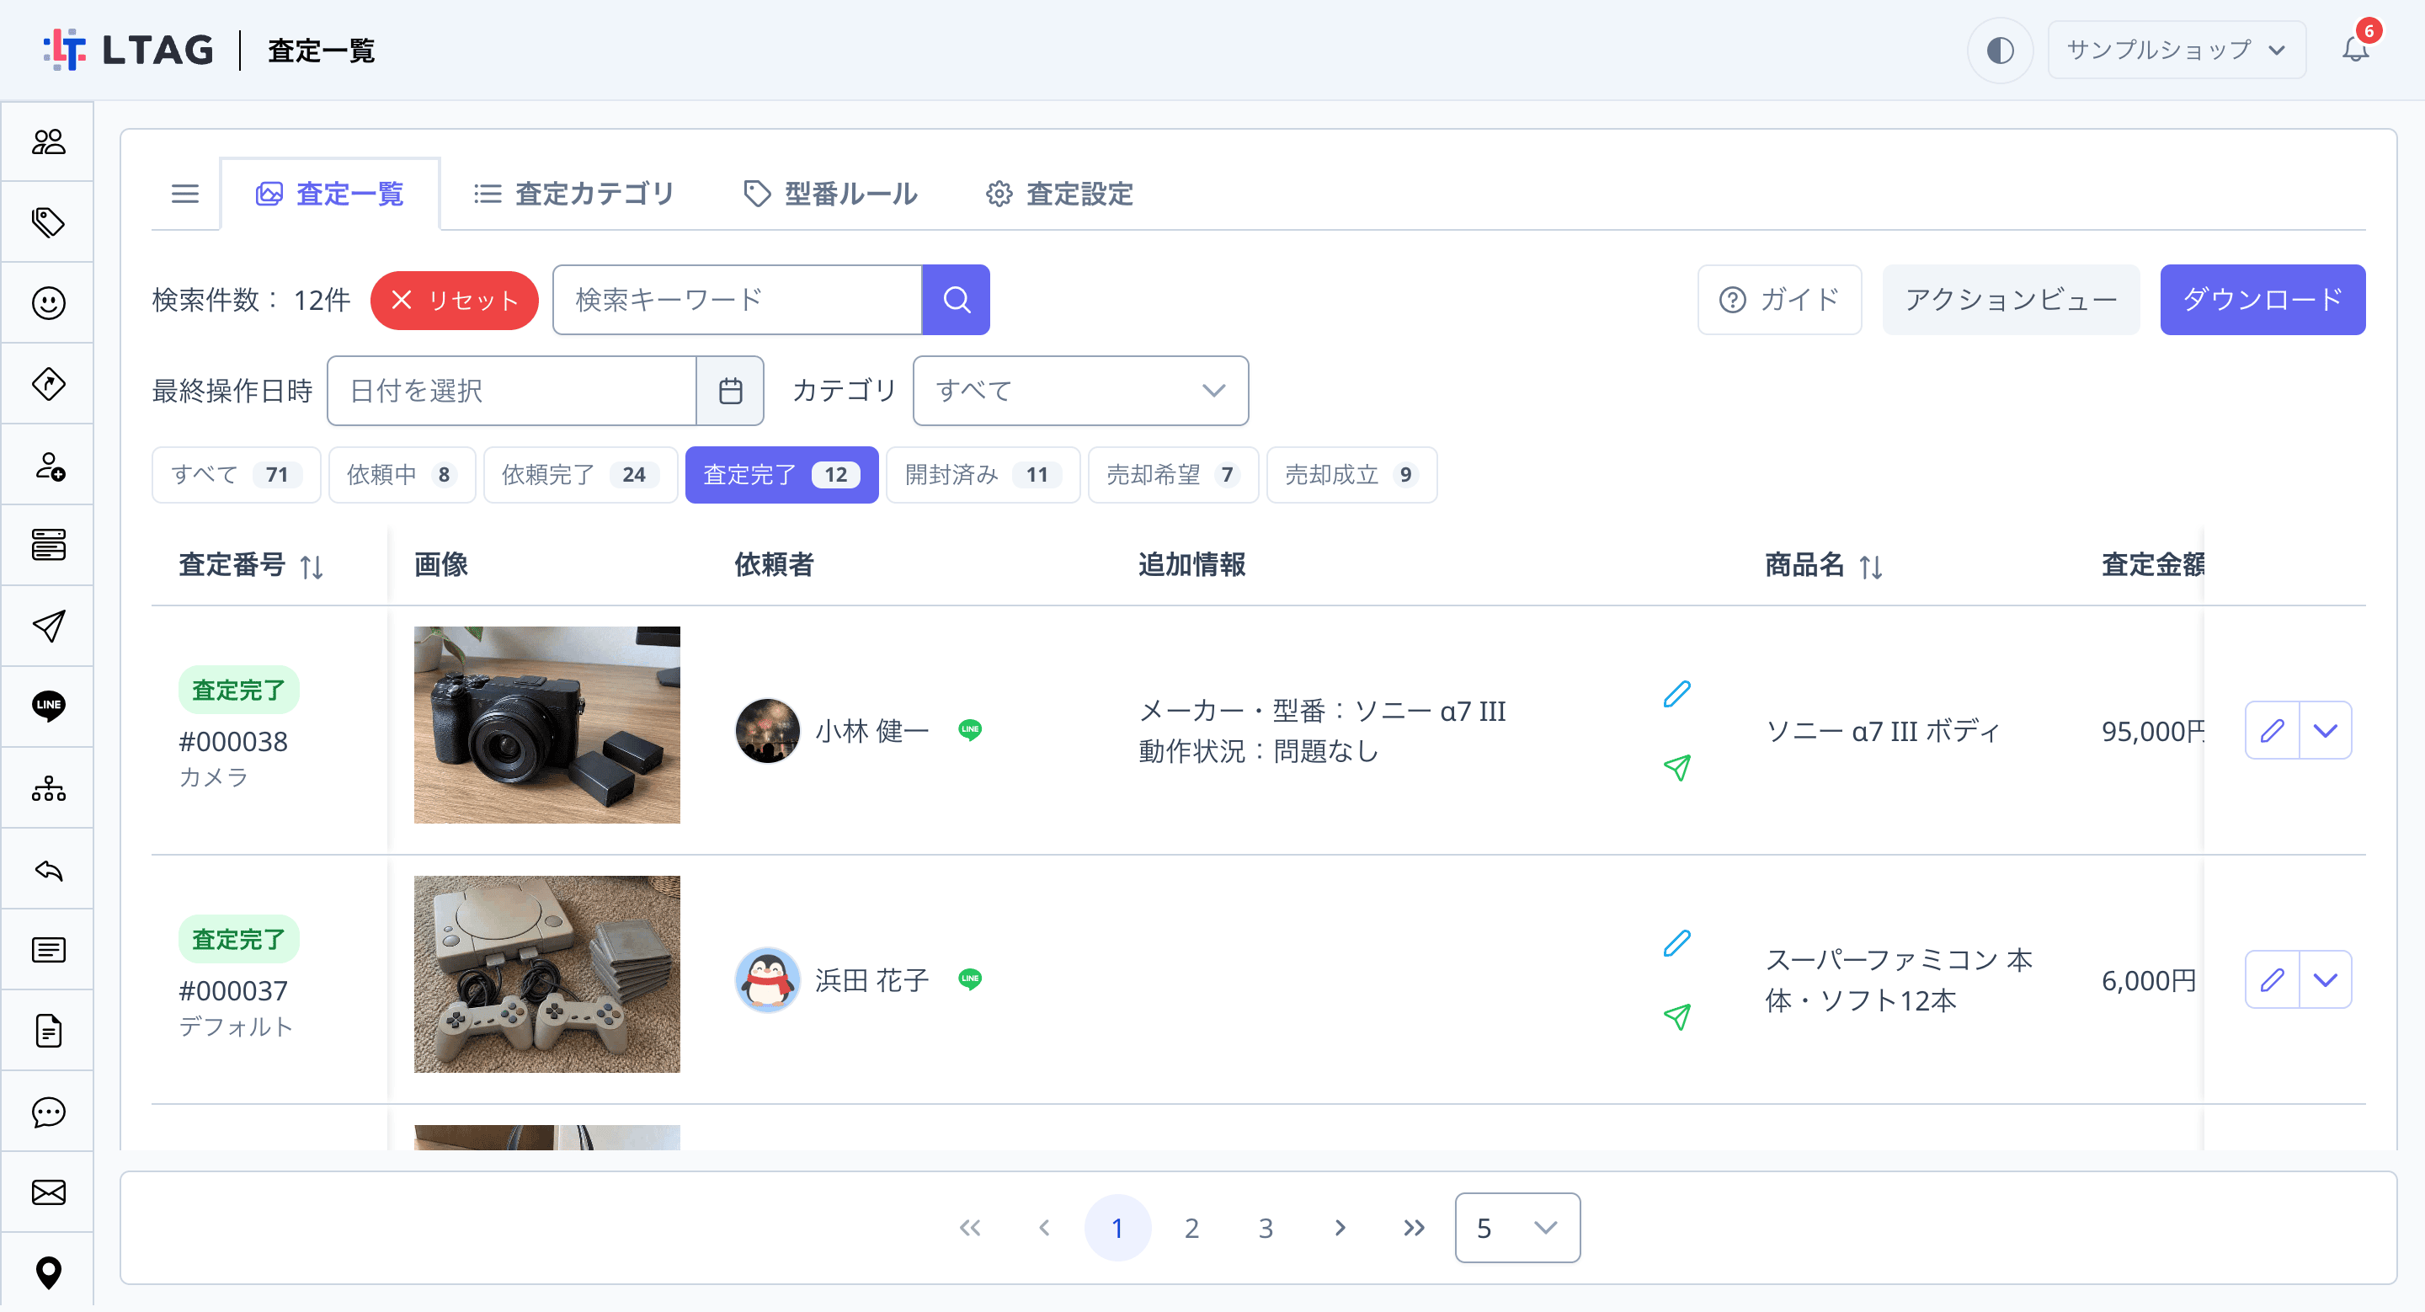This screenshot has width=2425, height=1312.
Task: Filter by 依頼完了 24 status
Action: [x=581, y=474]
